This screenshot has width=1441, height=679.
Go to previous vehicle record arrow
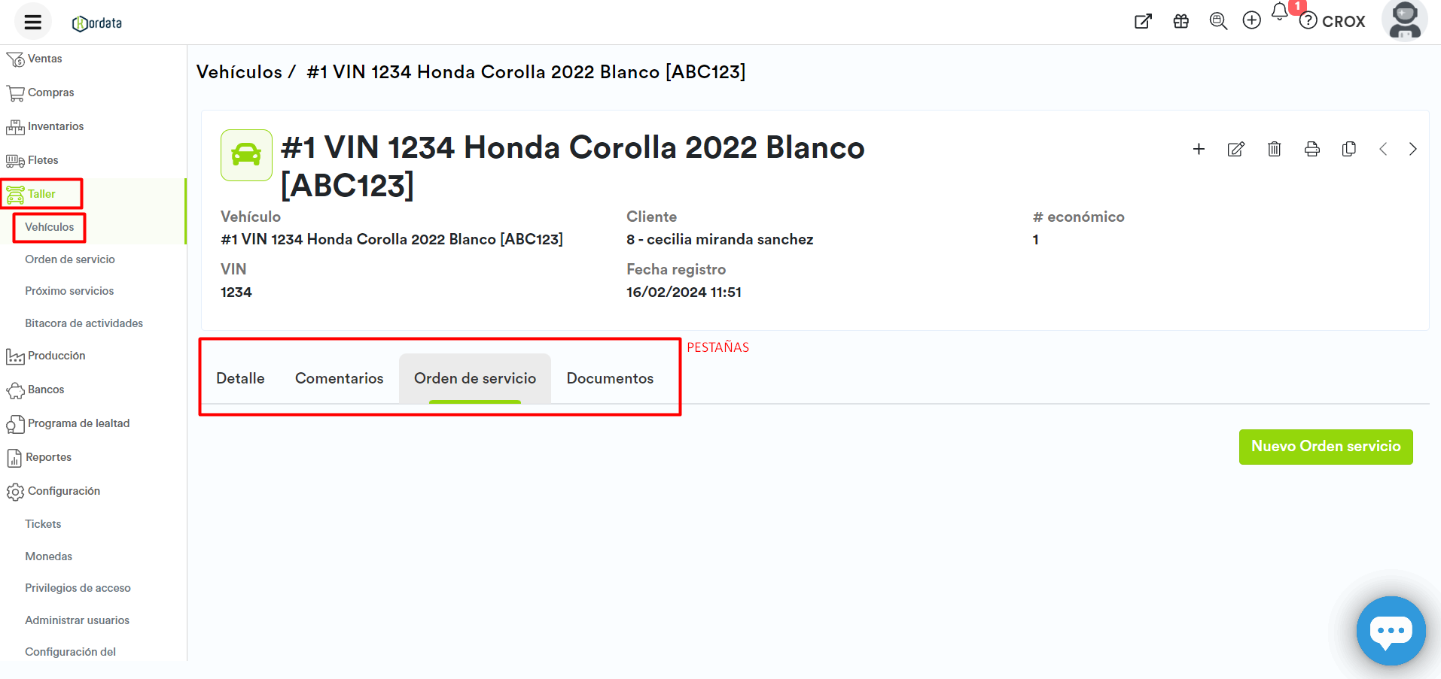point(1383,149)
